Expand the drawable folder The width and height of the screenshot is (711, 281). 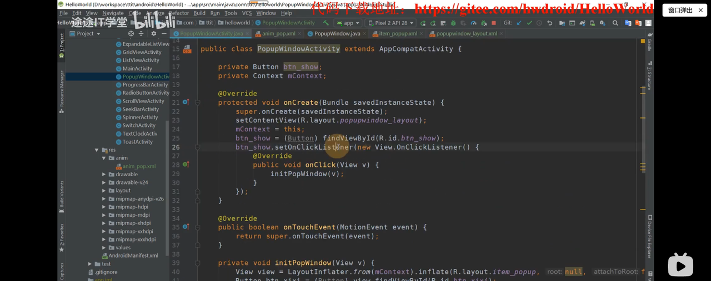[x=104, y=175]
